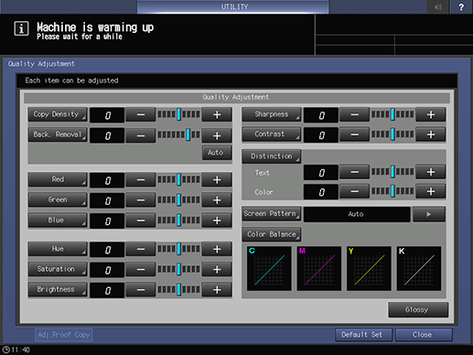Click the speaker sound icon
Screen dimensions: 473x355
point(438,6)
